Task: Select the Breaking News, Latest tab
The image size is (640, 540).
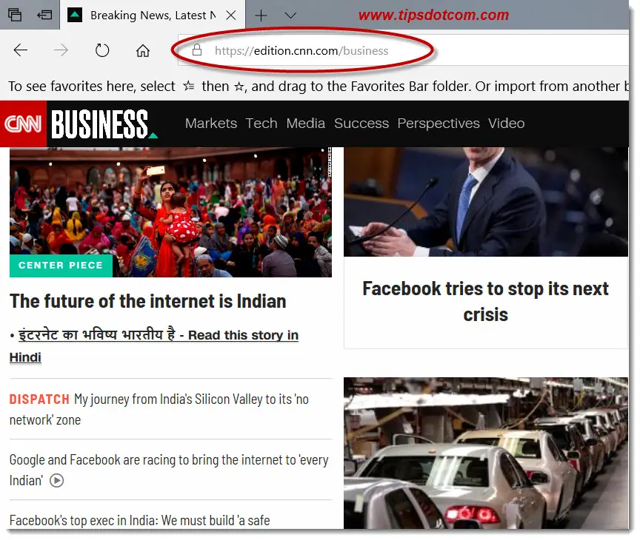Action: coord(153,16)
